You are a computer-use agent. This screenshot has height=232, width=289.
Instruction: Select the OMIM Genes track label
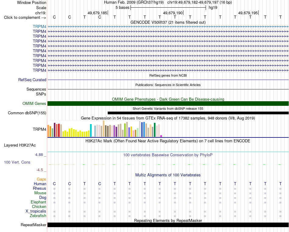[x=34, y=104]
